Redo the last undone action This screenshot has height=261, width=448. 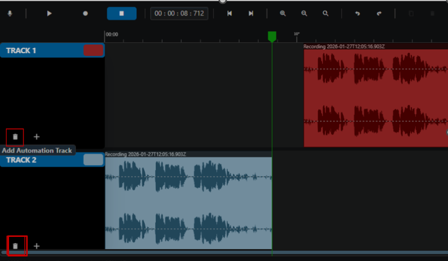coord(379,14)
